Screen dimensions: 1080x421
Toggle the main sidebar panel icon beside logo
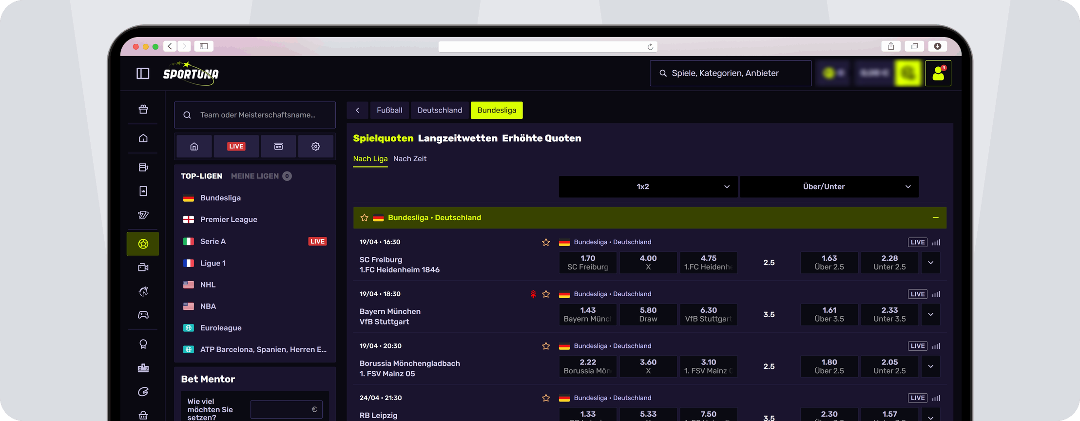coord(143,74)
